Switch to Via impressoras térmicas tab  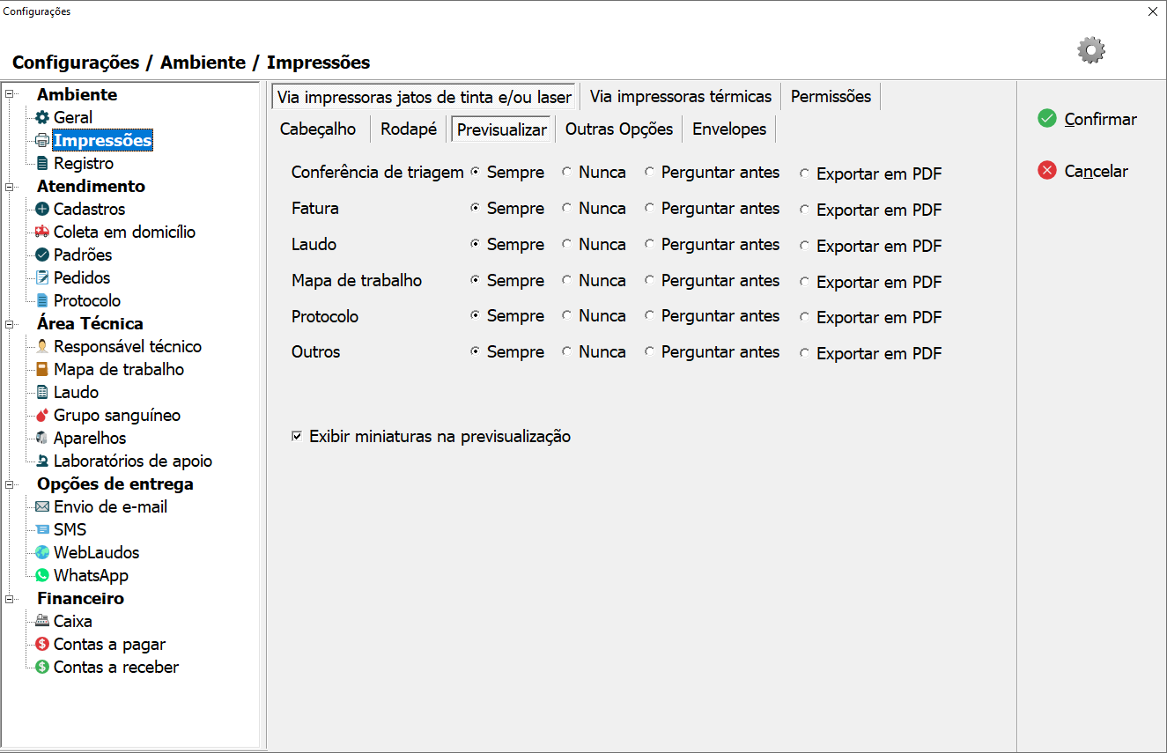coord(680,97)
